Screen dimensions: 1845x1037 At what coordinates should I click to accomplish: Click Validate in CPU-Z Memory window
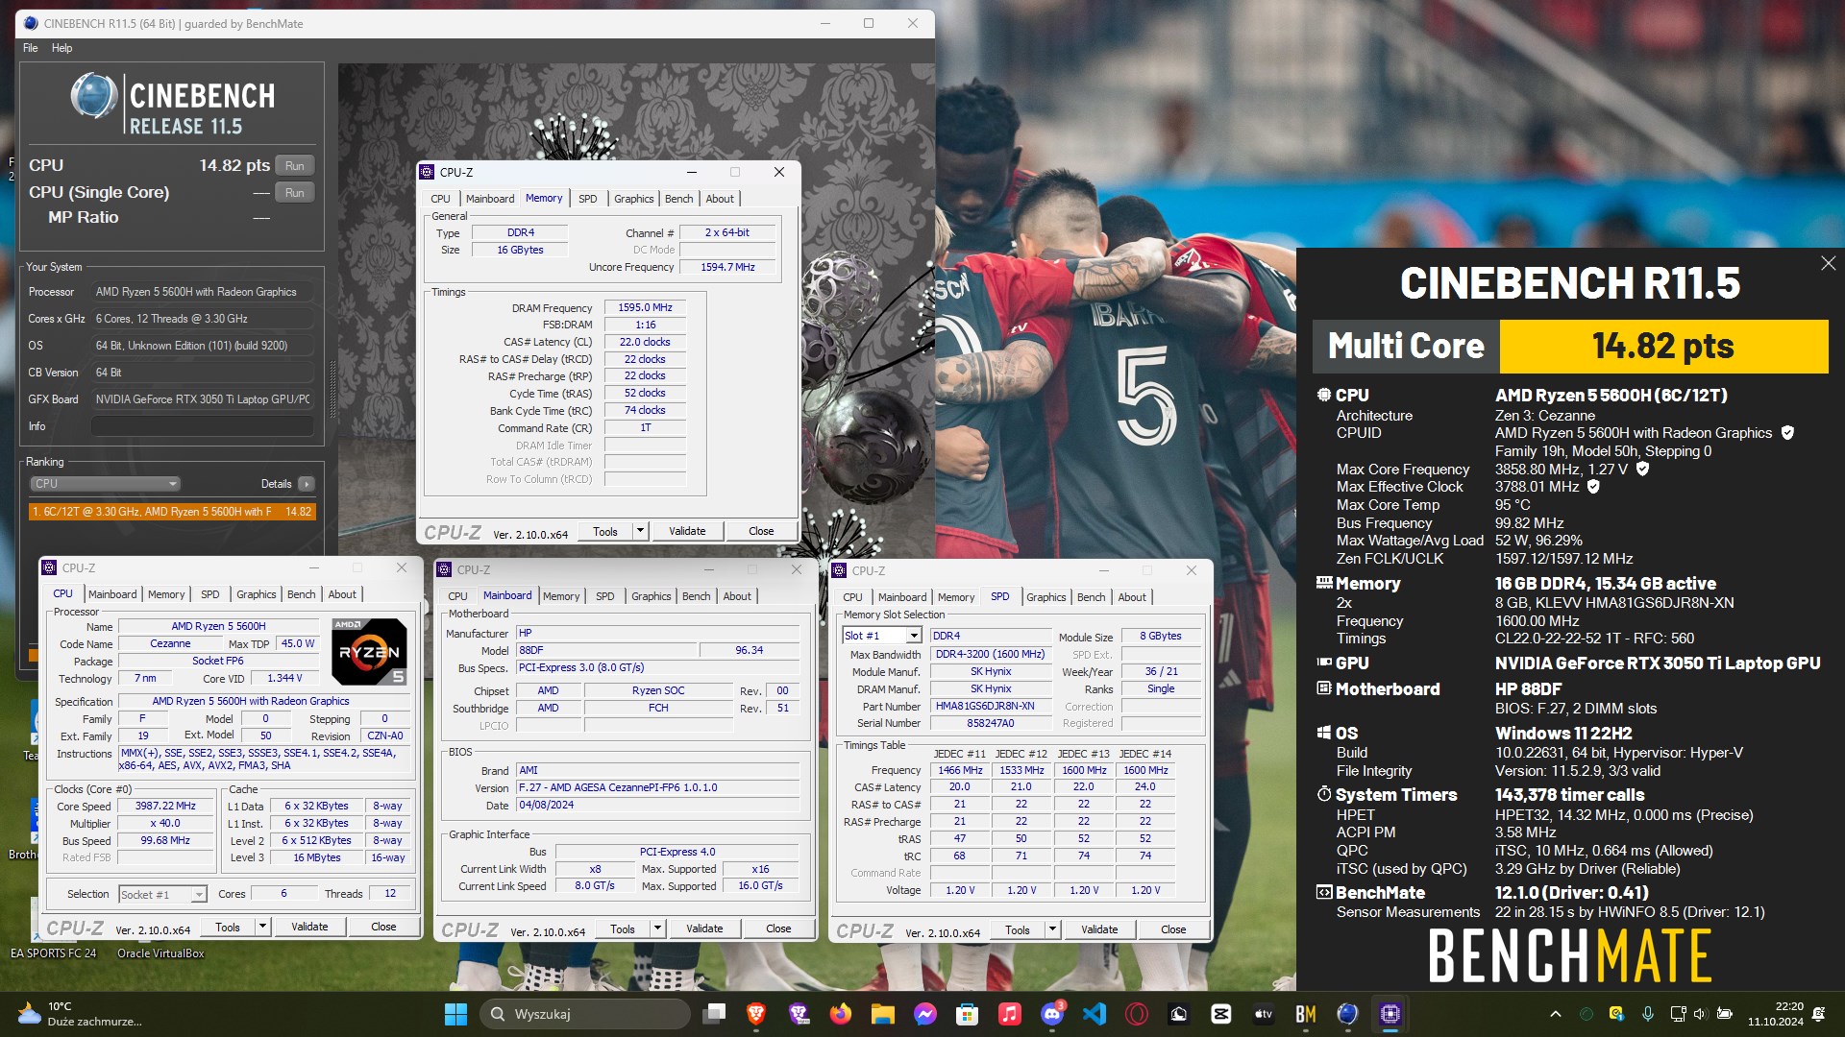[x=687, y=531]
